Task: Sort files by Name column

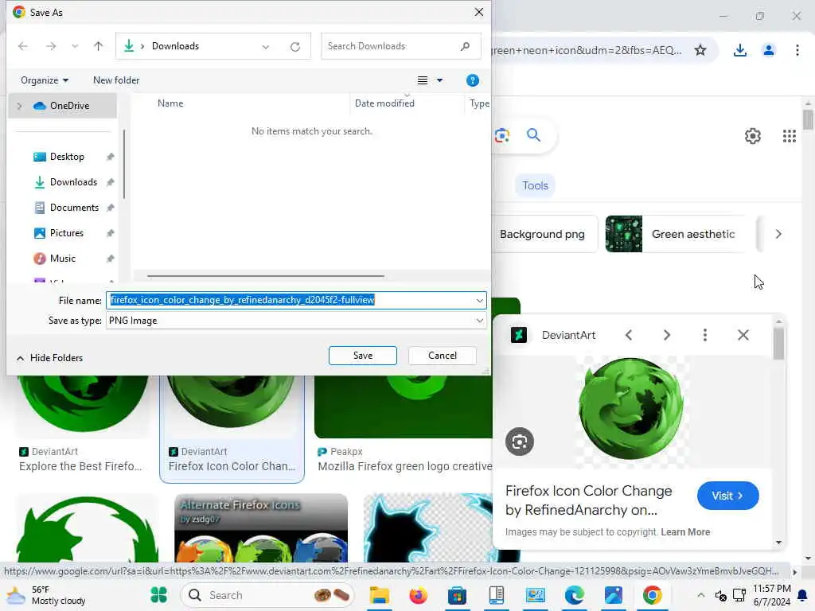Action: point(170,103)
